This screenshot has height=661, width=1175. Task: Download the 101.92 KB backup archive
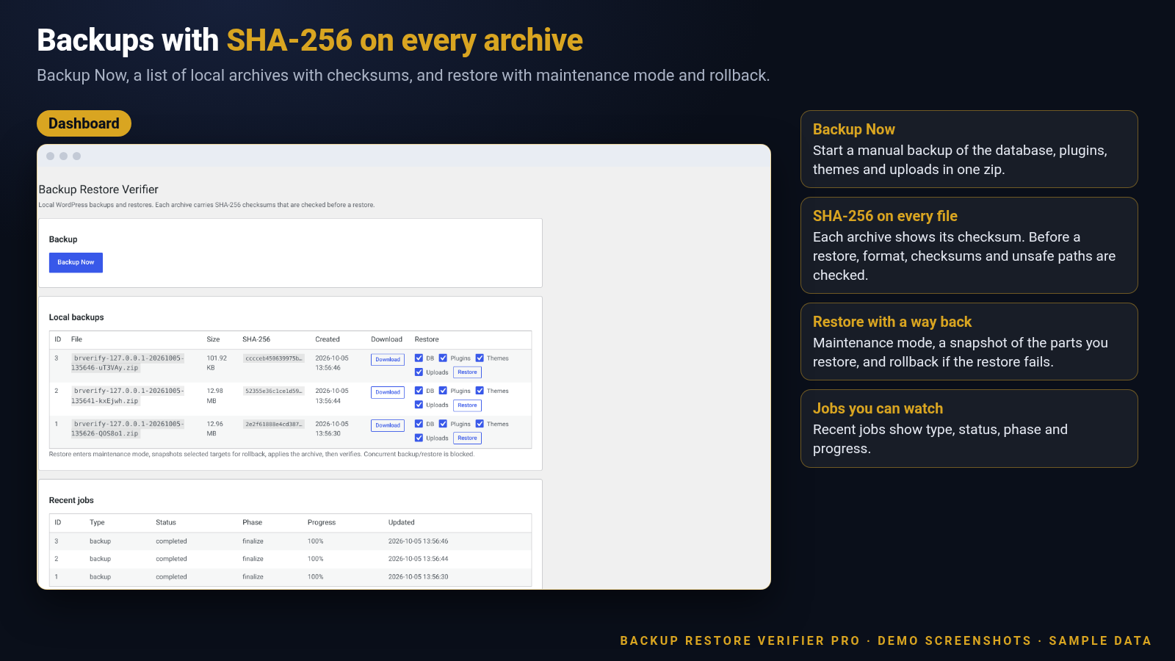click(x=388, y=359)
